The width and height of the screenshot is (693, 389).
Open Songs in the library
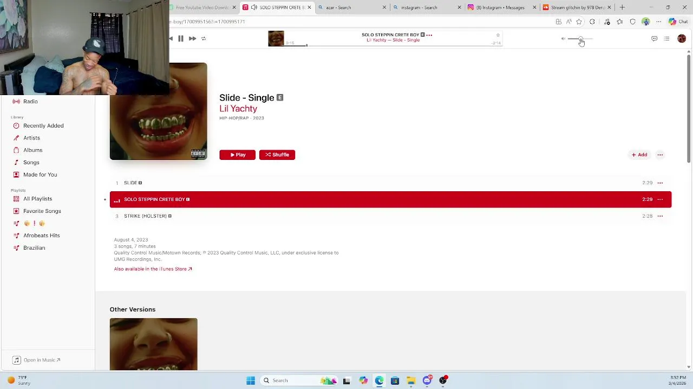[x=31, y=163]
